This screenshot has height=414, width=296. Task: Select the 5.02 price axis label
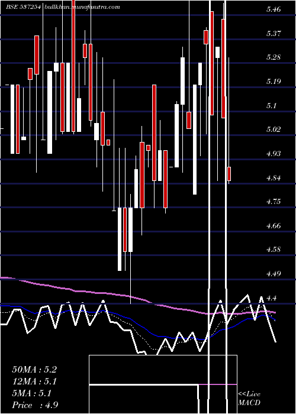[x=274, y=130]
